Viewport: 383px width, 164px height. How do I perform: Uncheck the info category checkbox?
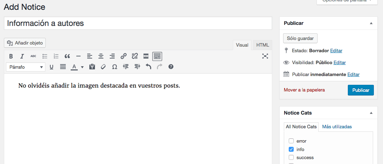pos(291,149)
